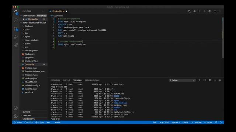The height and width of the screenshot is (132, 236).
Task: Open the Accounts menu icon
Action: tap(15, 108)
